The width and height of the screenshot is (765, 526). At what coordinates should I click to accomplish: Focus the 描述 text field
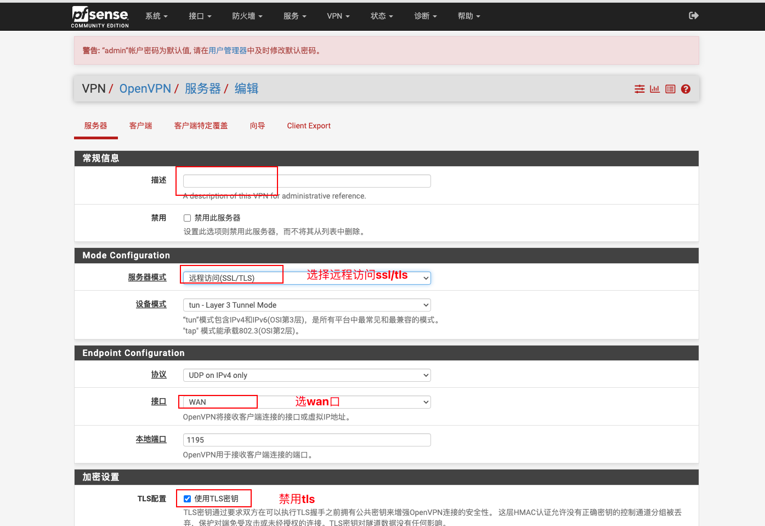pyautogui.click(x=307, y=181)
